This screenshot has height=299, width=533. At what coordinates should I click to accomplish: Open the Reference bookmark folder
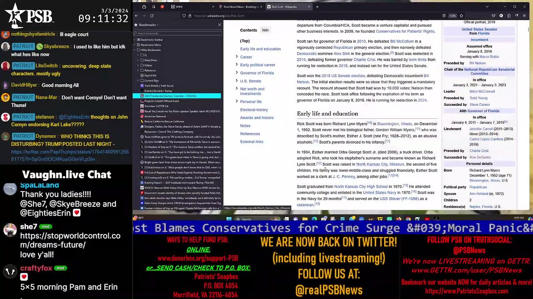[x=150, y=70]
